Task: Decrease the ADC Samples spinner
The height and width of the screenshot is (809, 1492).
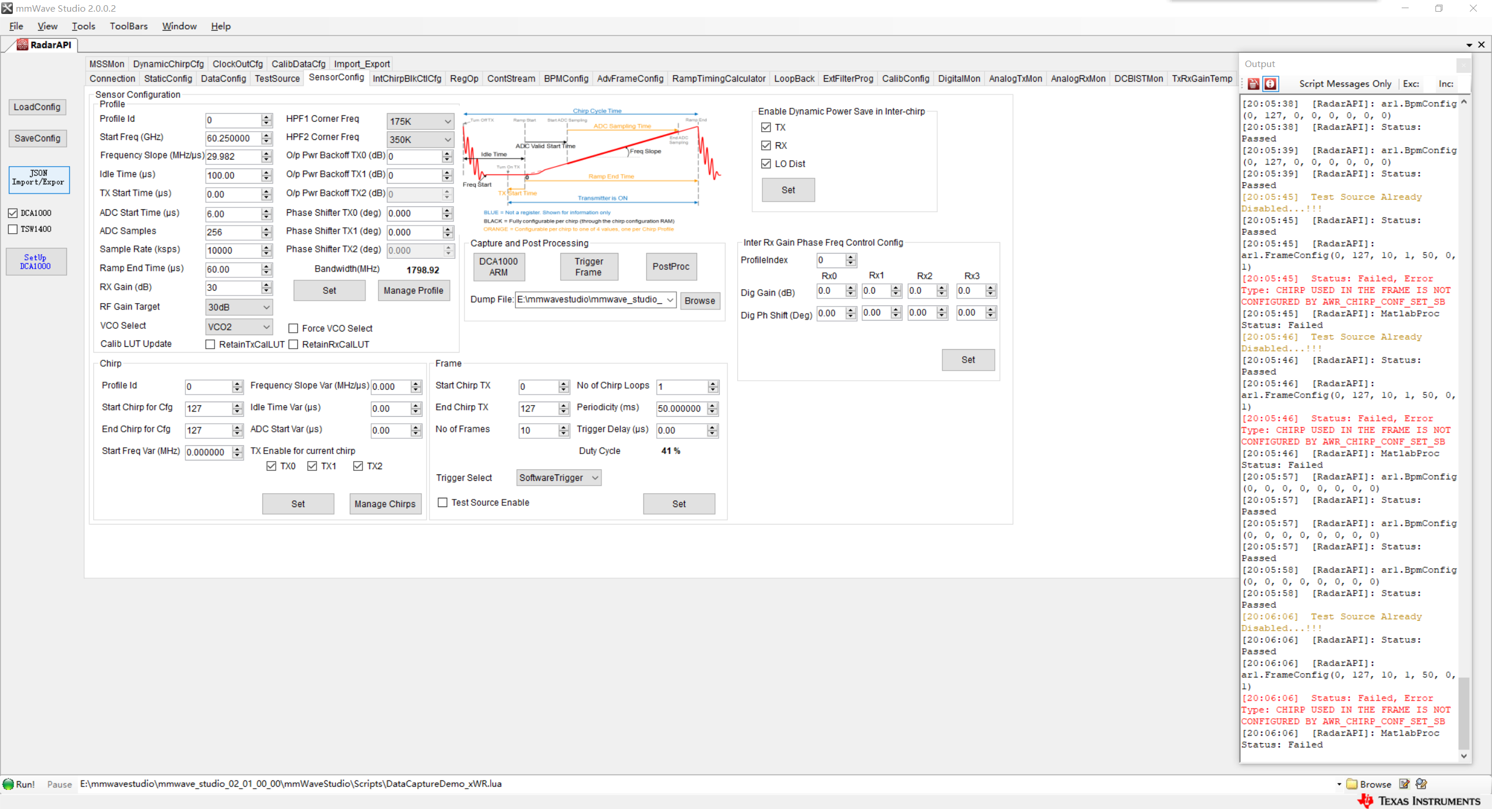Action: [266, 235]
